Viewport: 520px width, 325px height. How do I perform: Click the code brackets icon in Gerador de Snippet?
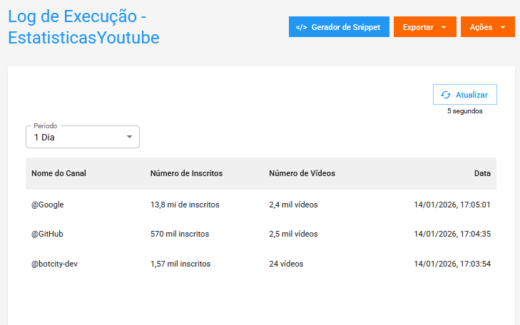(301, 27)
